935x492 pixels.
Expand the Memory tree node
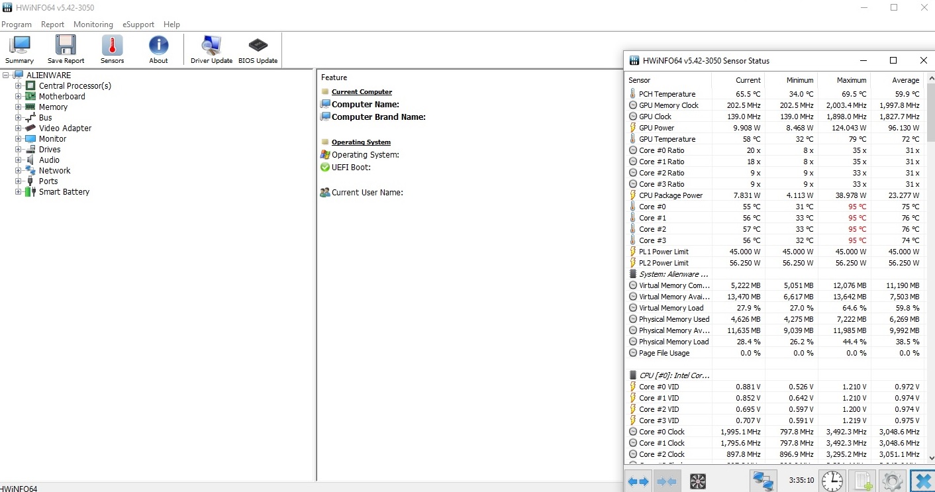click(x=19, y=107)
